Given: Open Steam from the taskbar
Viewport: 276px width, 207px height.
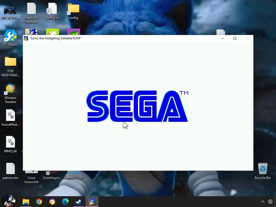Looking at the screenshot, I should (79, 202).
